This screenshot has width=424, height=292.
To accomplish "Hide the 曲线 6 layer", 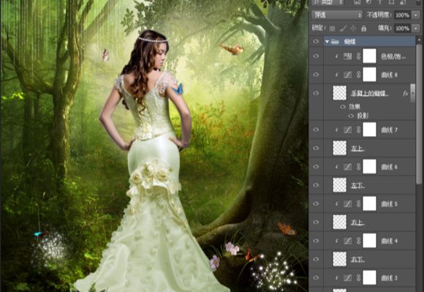I will pyautogui.click(x=316, y=167).
